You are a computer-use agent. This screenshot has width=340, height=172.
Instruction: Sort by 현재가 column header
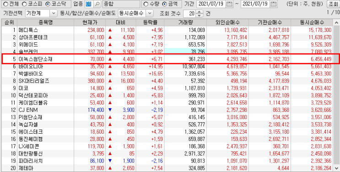coord(90,22)
